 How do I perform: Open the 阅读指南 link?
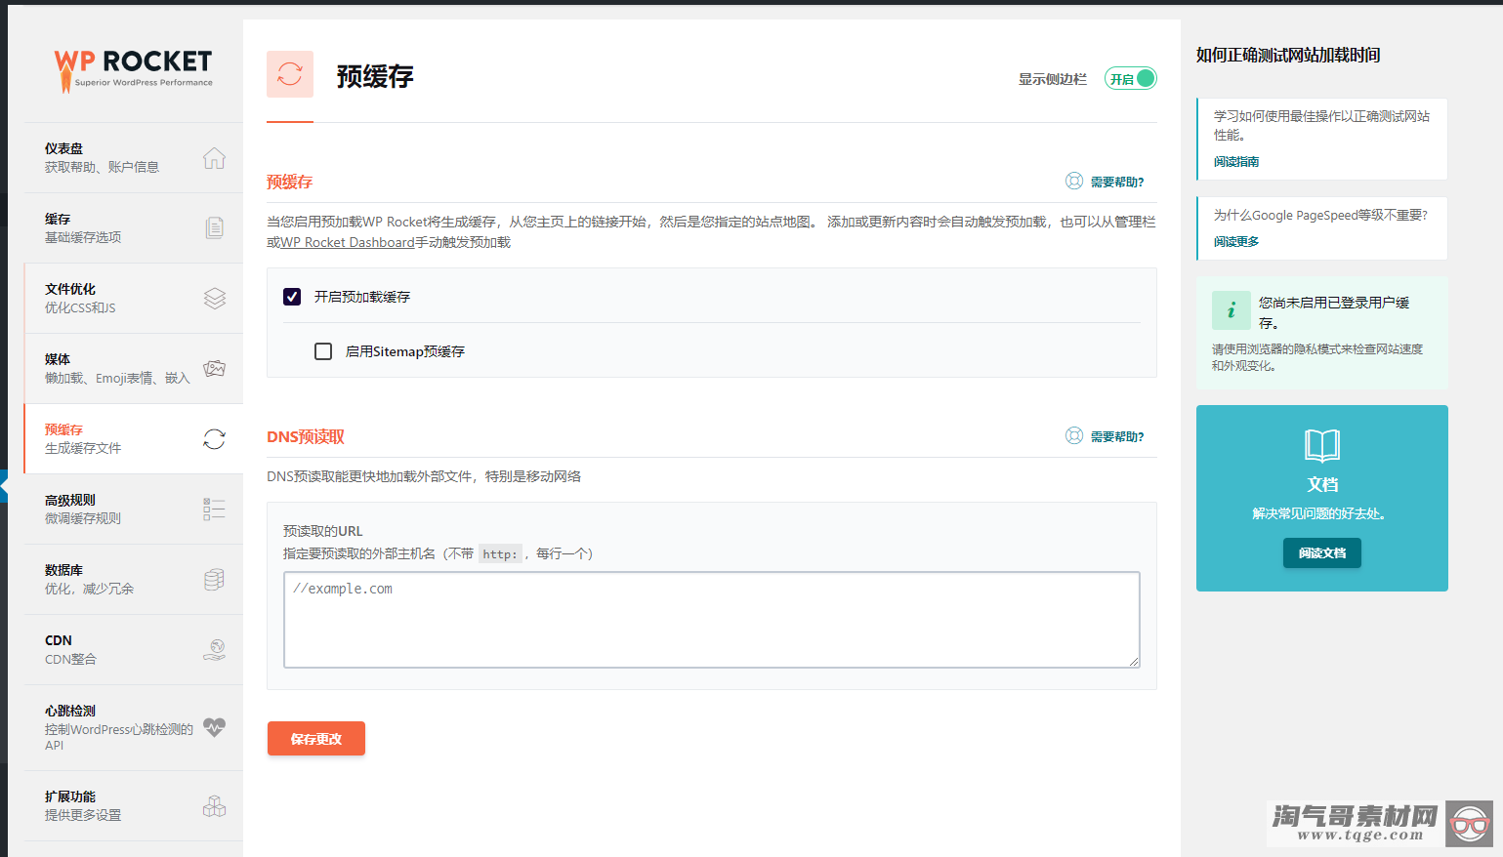click(x=1236, y=162)
